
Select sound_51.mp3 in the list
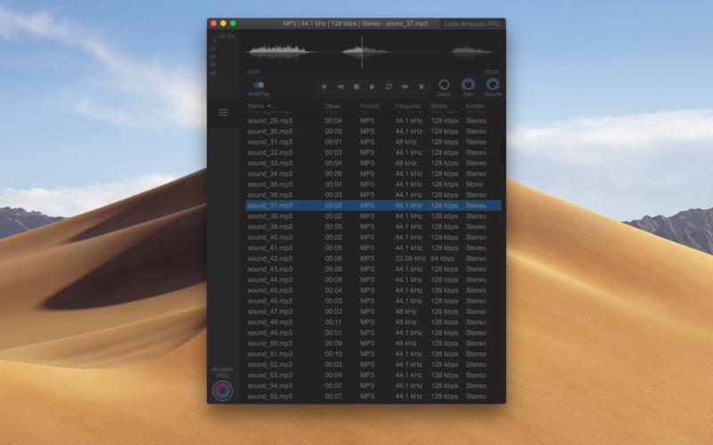373,353
